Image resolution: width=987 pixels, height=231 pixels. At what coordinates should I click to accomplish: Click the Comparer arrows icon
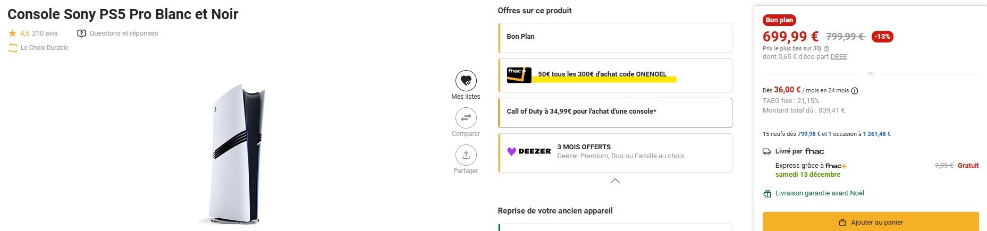(466, 118)
